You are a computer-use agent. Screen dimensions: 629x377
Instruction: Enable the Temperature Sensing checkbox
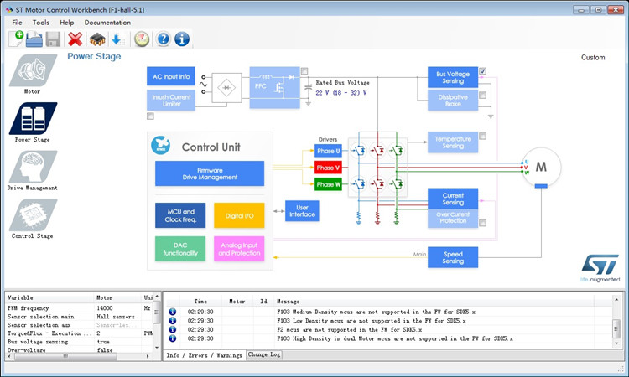point(482,137)
